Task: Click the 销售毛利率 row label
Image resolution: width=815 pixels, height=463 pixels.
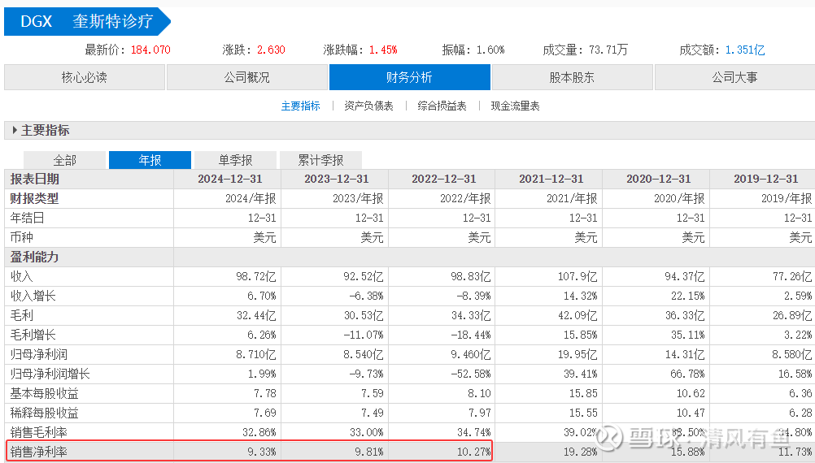Action: pos(39,432)
